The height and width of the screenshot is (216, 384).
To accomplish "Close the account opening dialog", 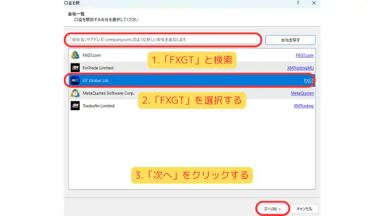I will (x=314, y=3).
